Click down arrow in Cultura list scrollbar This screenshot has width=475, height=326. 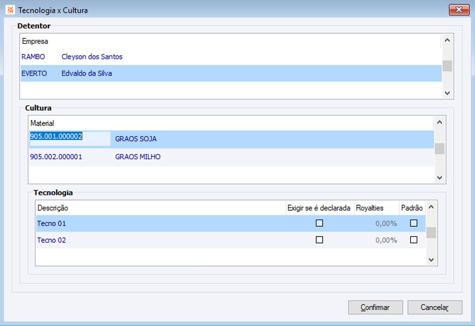[440, 178]
